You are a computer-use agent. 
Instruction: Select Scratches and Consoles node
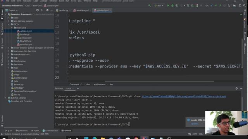[21, 101]
